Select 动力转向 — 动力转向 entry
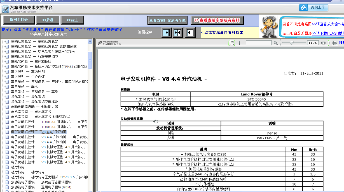 click(28, 172)
